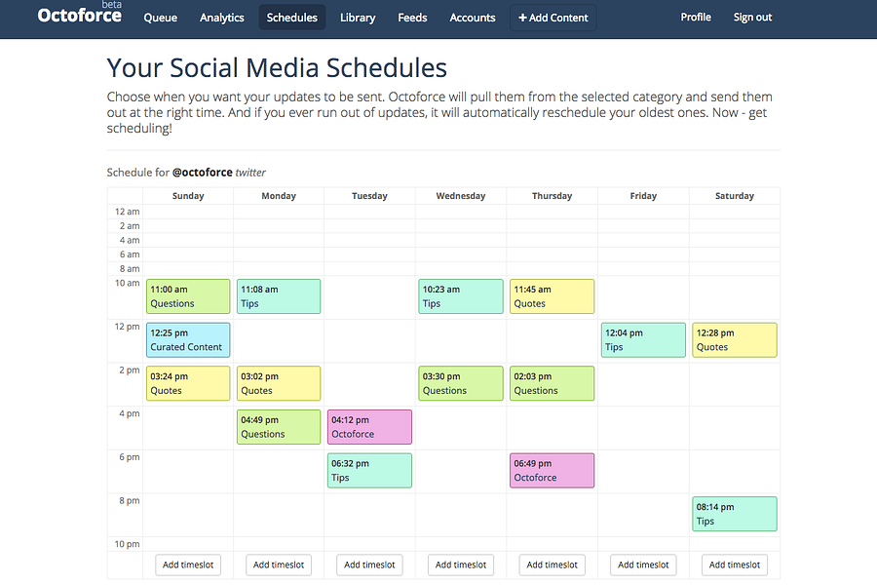
Task: Open Thursday 06:49 pm Octoforce slot
Action: [553, 470]
